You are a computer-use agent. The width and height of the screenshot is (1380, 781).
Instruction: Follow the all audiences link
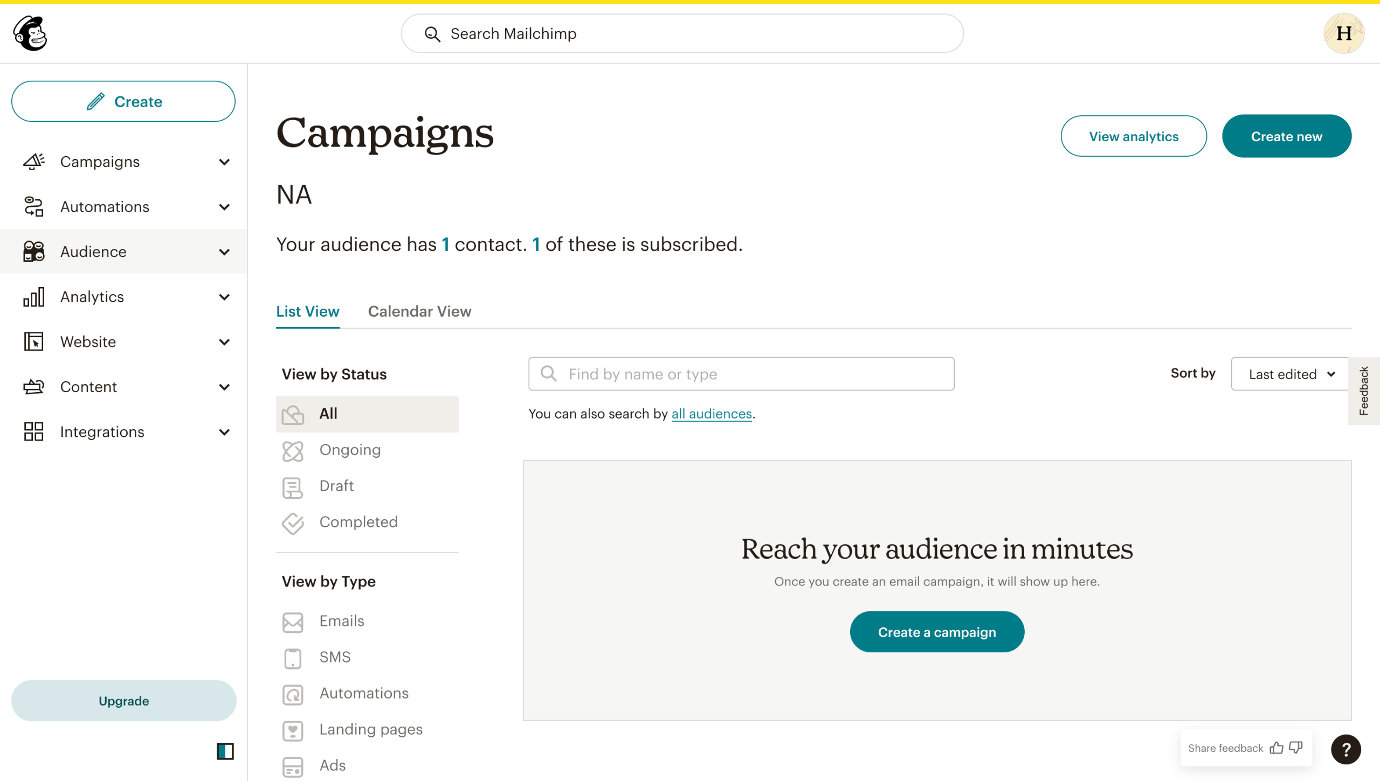tap(712, 414)
